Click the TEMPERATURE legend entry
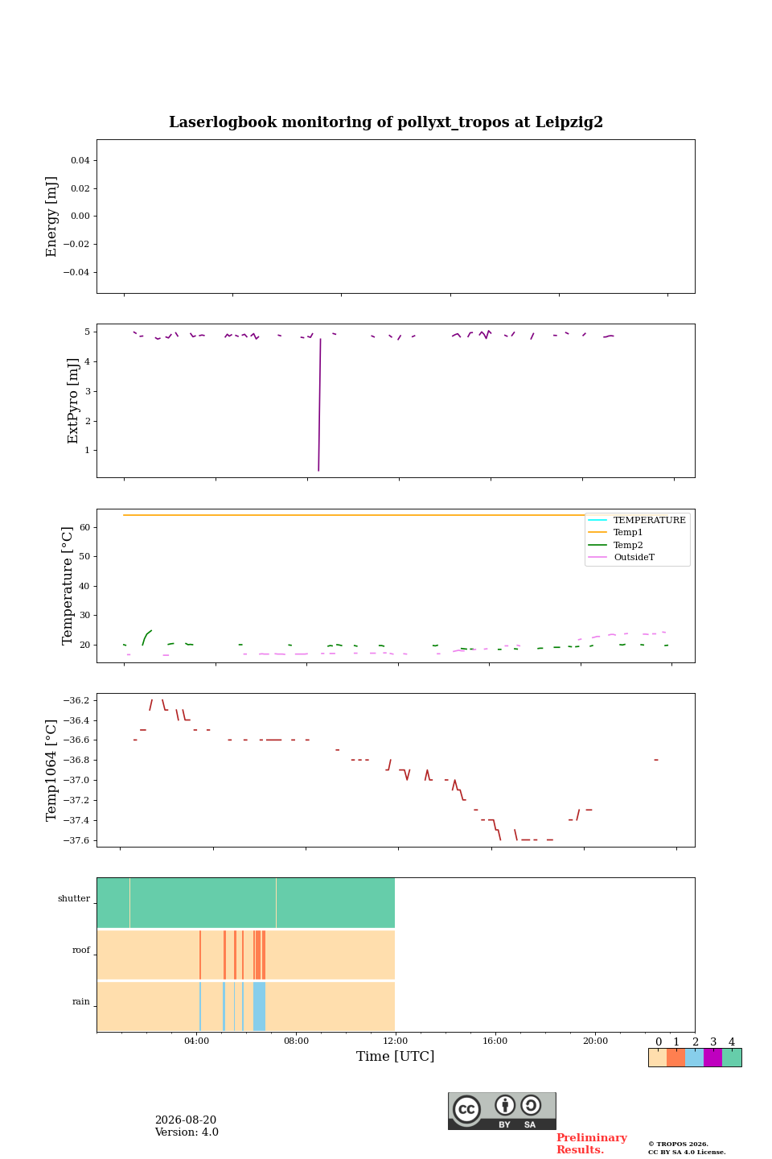Screen dimensions: 772x1159 coord(637,521)
